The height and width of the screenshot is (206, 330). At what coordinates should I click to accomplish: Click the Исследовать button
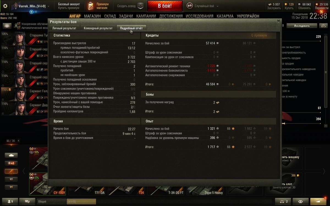pyautogui.click(x=302, y=26)
